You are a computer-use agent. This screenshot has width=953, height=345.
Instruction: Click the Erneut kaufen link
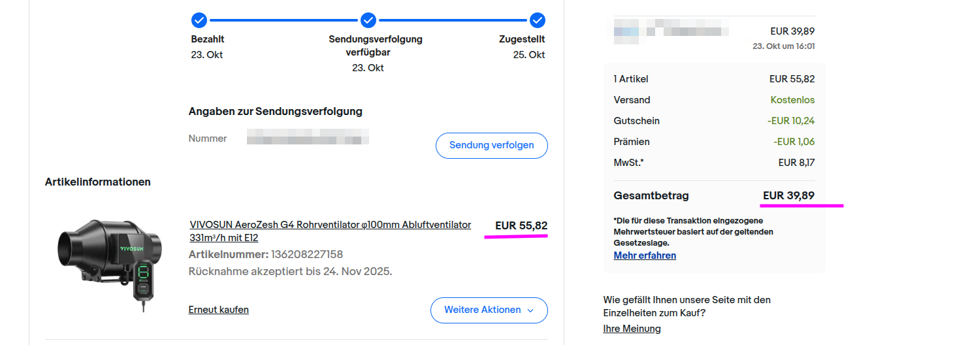pyautogui.click(x=218, y=310)
